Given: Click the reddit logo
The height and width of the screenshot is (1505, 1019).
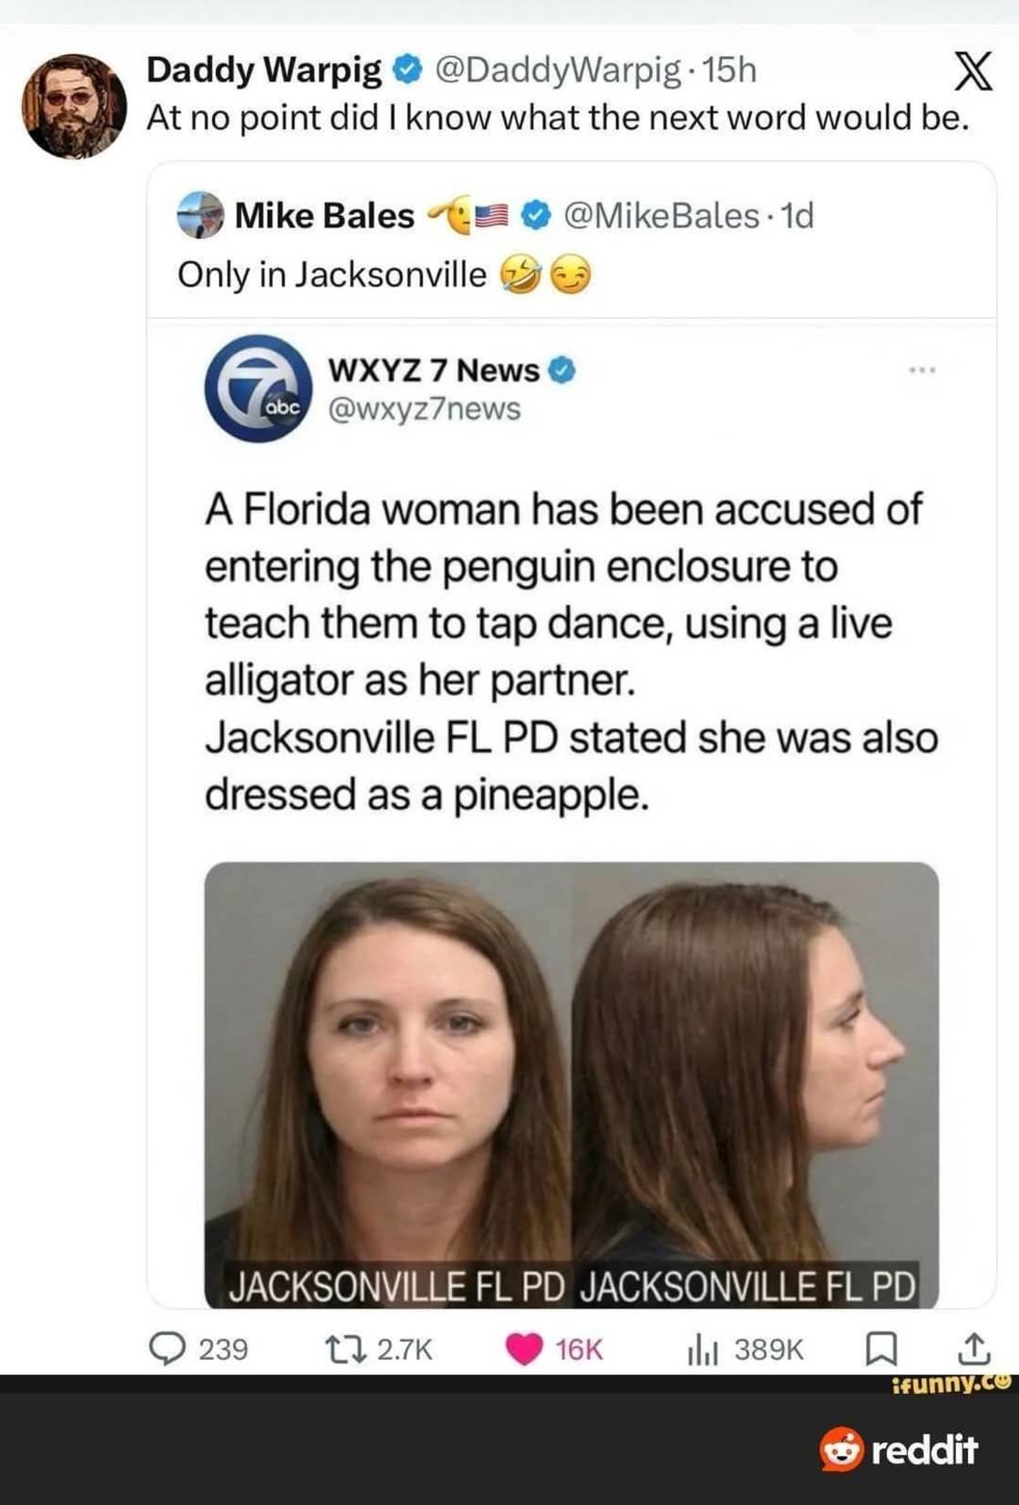Looking at the screenshot, I should (898, 1449).
